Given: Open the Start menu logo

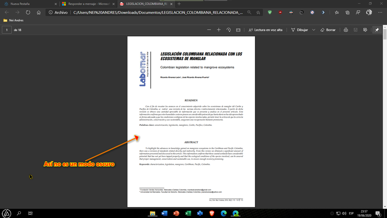Looking at the screenshot, I should (7, 213).
